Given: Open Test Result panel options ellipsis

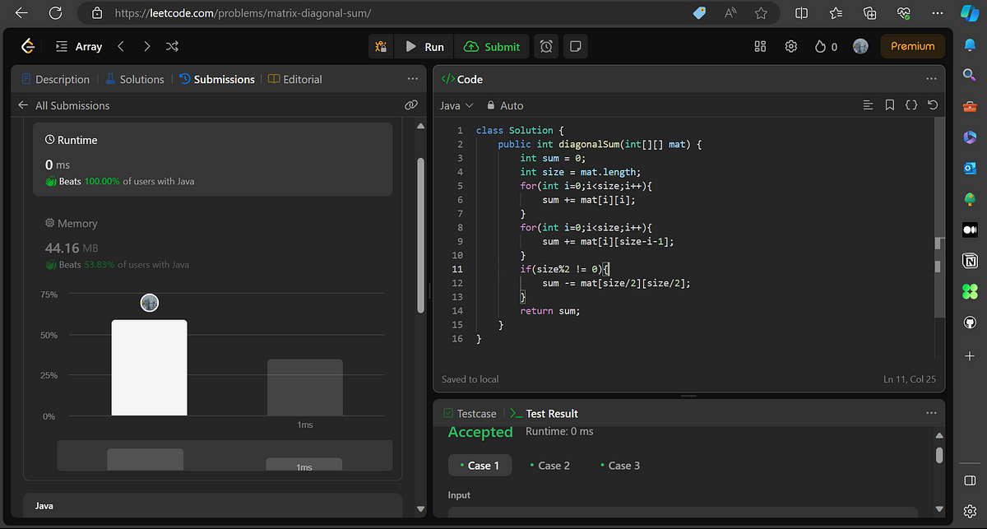Looking at the screenshot, I should (931, 413).
